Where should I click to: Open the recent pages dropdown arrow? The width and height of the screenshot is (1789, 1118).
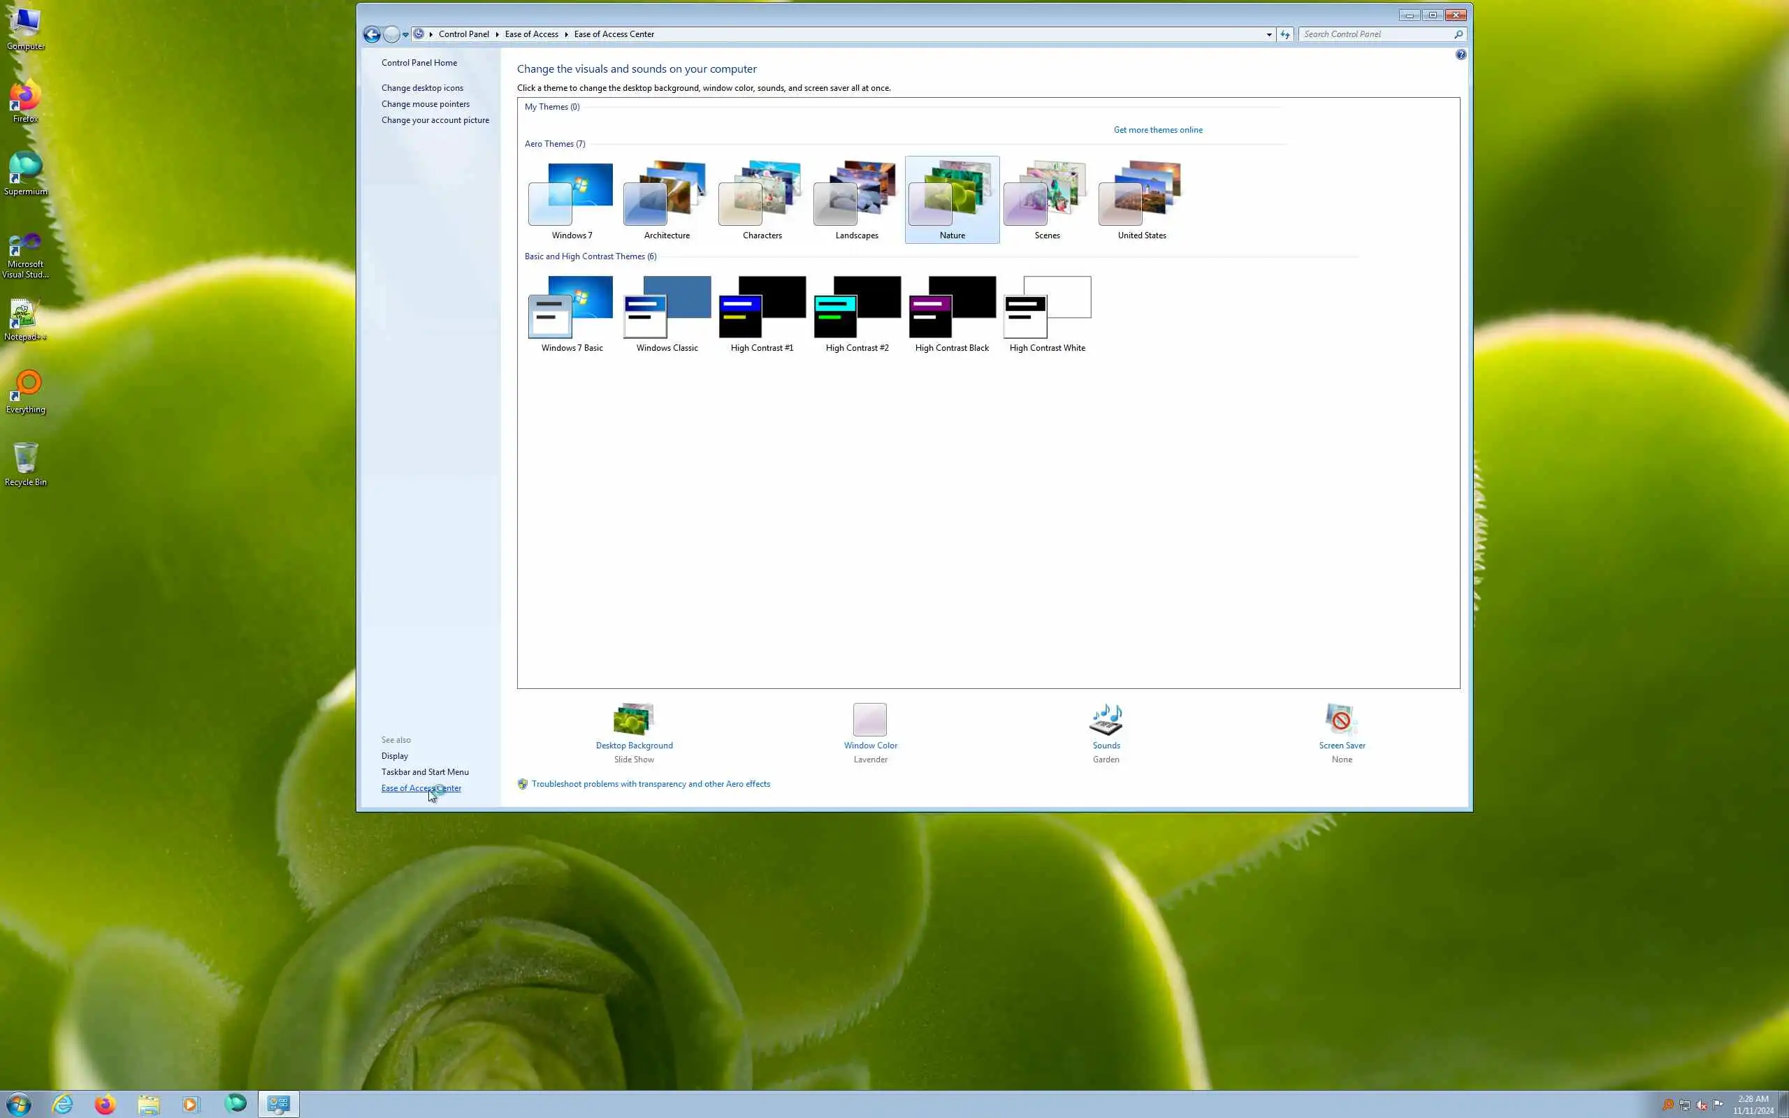(x=405, y=34)
